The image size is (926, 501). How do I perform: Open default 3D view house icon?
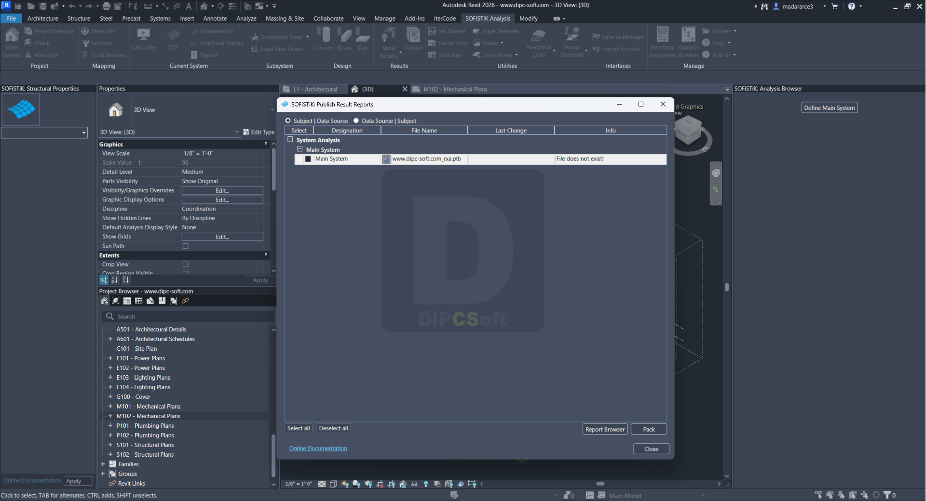coord(204,6)
